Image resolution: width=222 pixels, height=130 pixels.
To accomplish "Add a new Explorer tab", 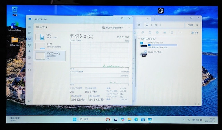I will coord(154,19).
